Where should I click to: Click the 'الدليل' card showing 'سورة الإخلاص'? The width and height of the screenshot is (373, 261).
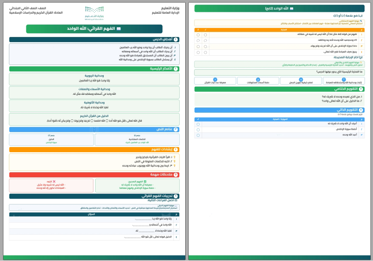pyautogui.click(x=51, y=139)
